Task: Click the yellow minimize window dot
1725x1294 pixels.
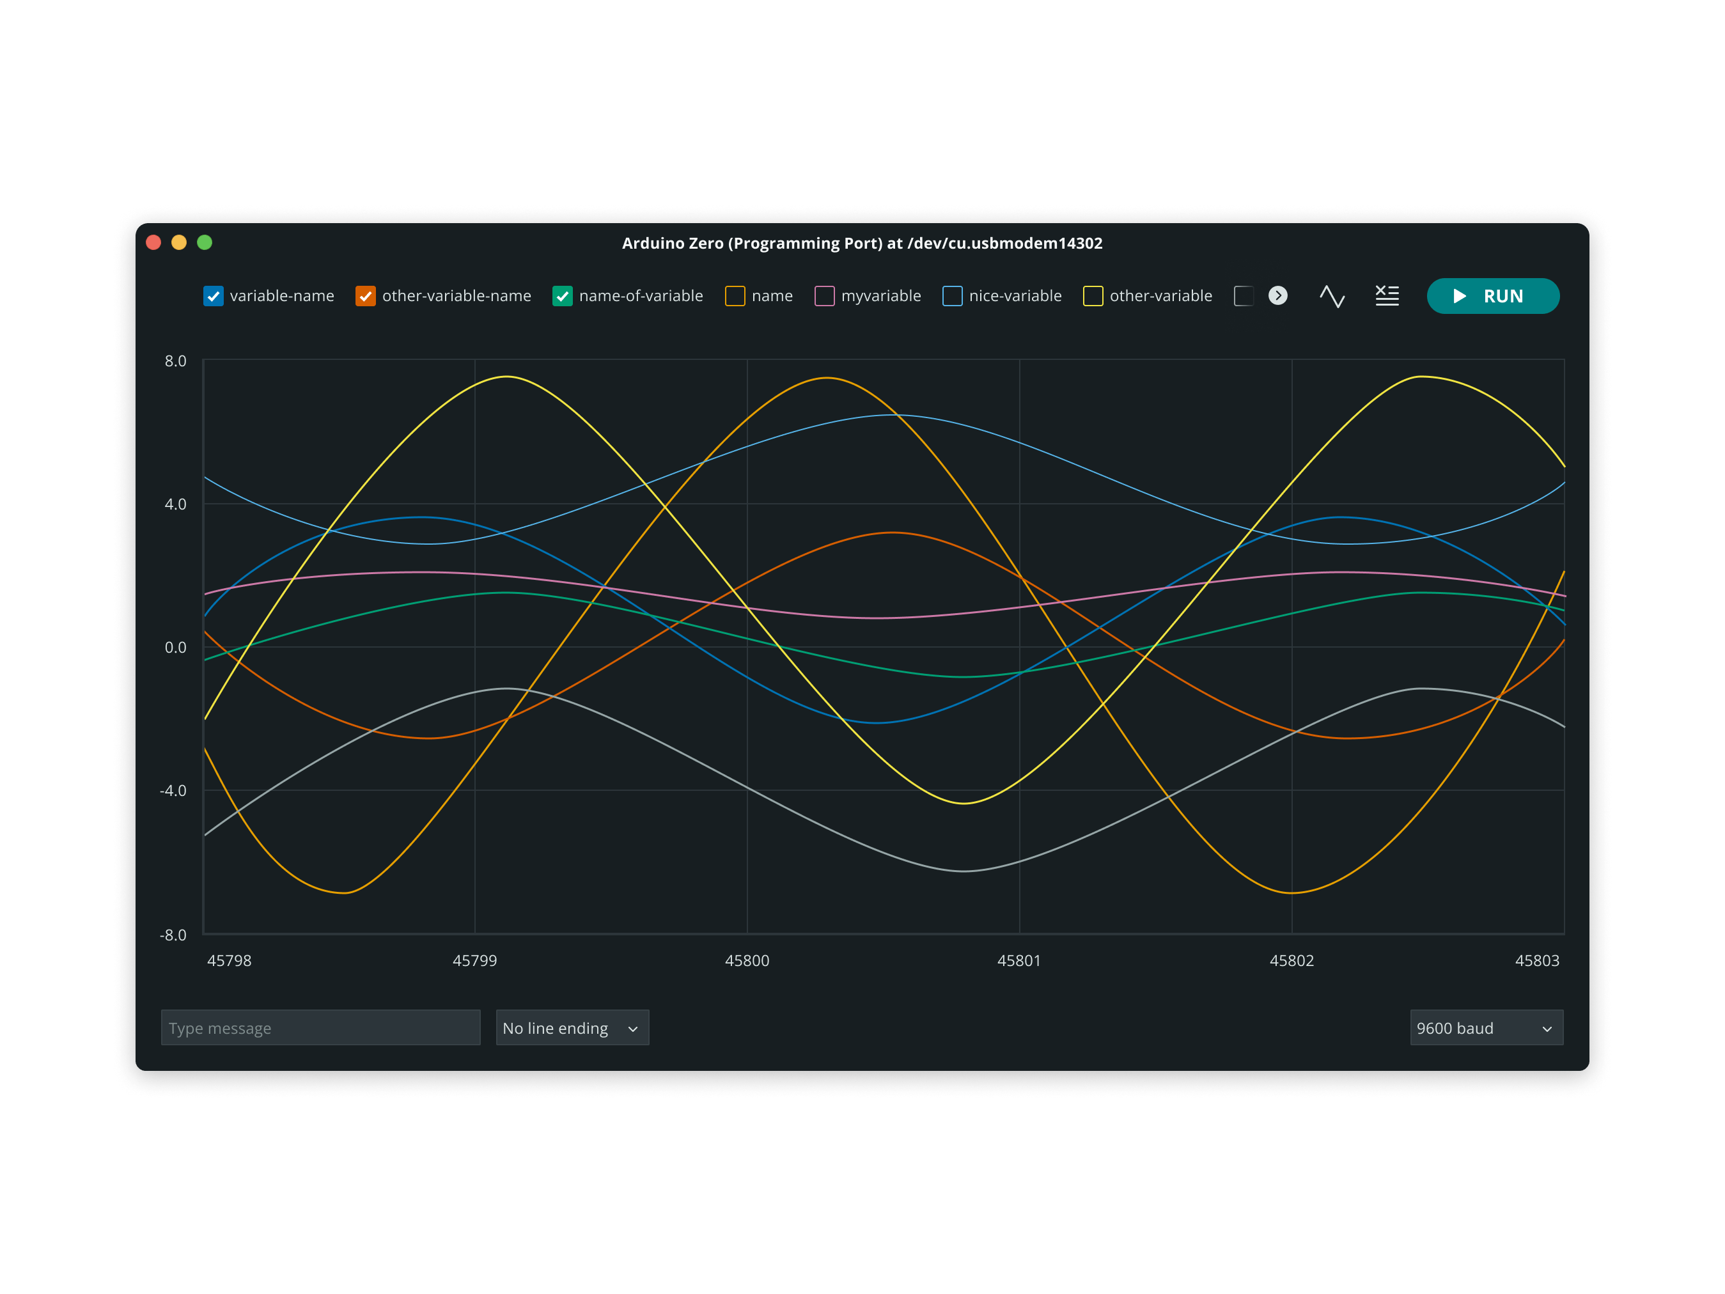Action: point(180,242)
